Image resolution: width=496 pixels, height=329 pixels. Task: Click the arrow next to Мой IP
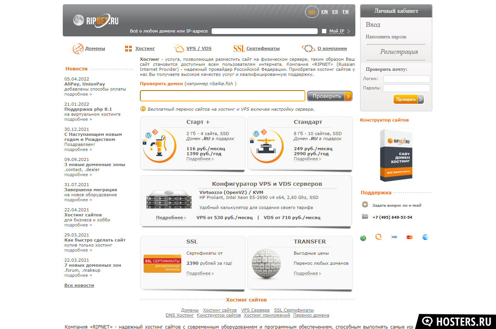point(349,31)
